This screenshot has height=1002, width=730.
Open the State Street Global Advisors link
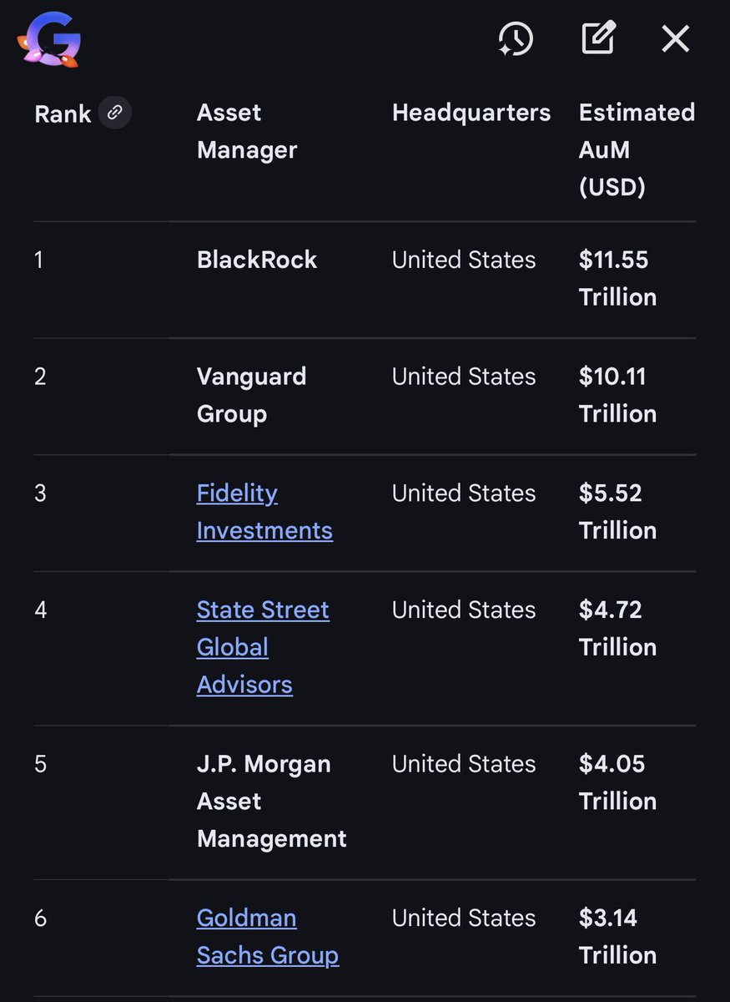click(x=262, y=646)
